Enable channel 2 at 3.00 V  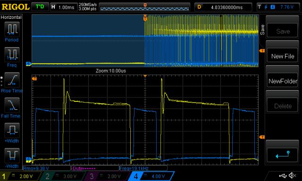(64, 176)
